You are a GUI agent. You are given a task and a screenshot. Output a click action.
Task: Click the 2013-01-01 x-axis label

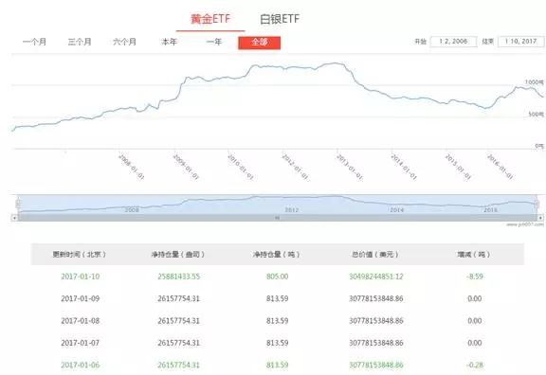point(350,167)
